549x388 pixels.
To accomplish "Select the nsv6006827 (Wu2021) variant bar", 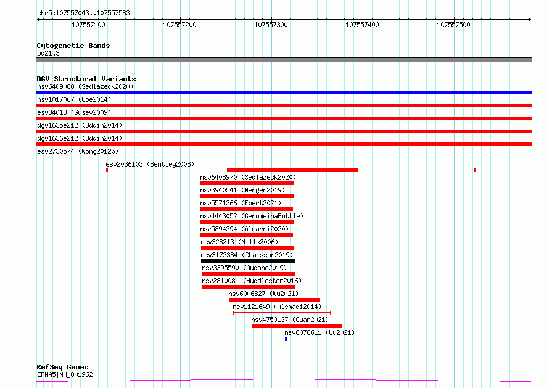I will pos(274,300).
